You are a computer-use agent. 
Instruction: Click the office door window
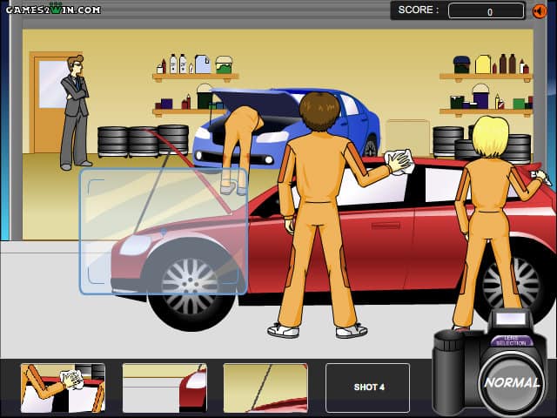point(53,84)
